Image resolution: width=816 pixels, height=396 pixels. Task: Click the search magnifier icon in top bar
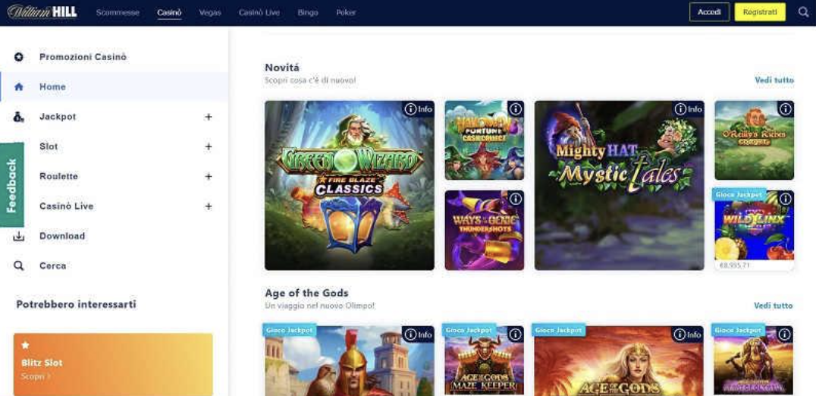[x=804, y=12]
